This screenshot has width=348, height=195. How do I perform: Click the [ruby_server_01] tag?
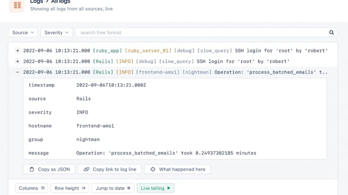[x=148, y=50]
